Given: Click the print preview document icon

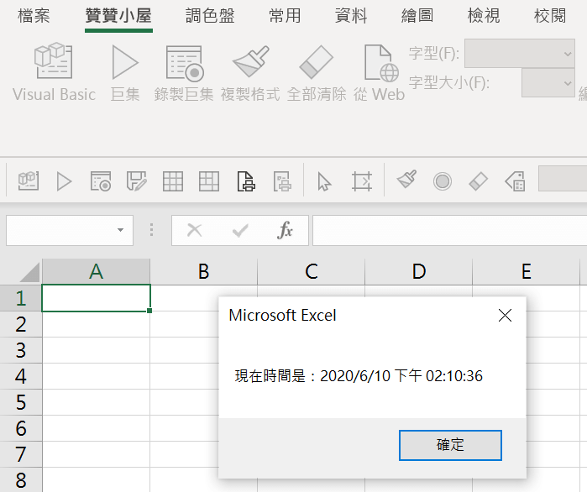Looking at the screenshot, I should (246, 181).
